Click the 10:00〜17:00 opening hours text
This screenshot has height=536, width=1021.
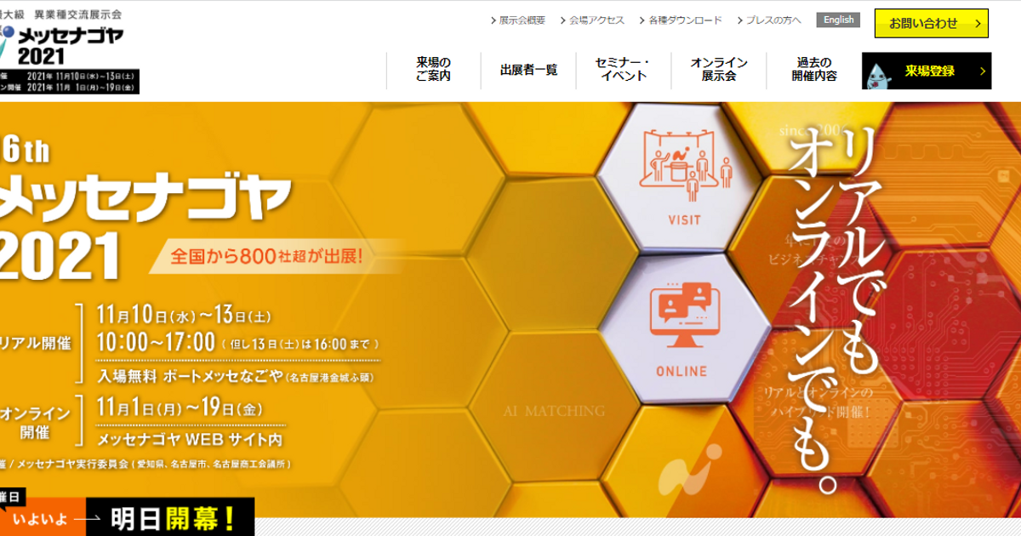(x=156, y=343)
